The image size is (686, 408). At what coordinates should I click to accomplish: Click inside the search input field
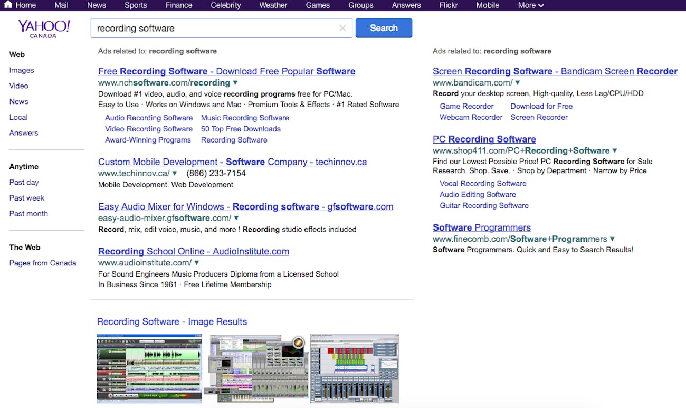coord(211,27)
